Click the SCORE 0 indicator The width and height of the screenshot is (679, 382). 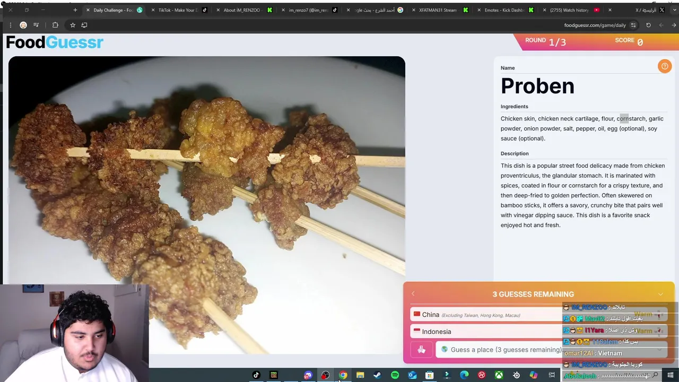click(629, 41)
